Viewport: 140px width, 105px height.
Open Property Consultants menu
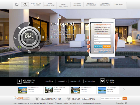[105, 4]
